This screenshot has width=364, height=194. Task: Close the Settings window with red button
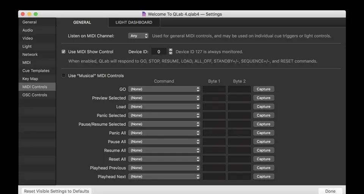pos(23,14)
